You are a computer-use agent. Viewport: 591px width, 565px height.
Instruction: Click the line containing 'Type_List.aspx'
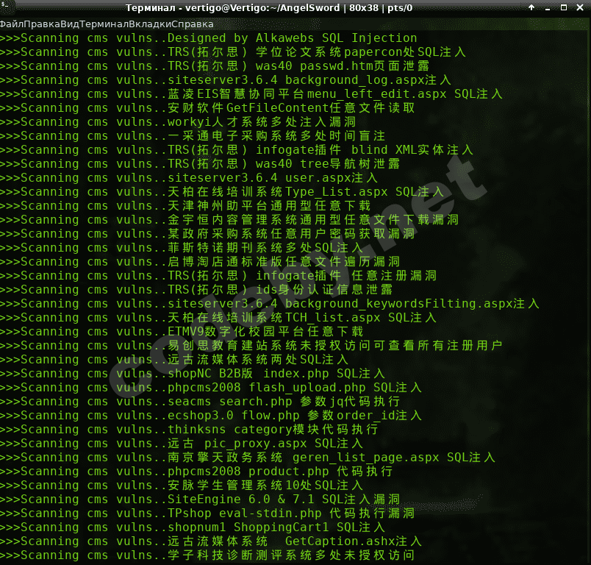222,191
